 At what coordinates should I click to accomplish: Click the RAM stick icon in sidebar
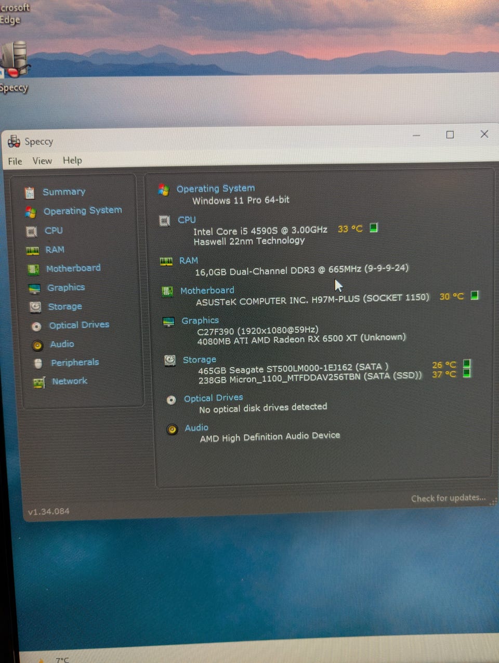(32, 251)
